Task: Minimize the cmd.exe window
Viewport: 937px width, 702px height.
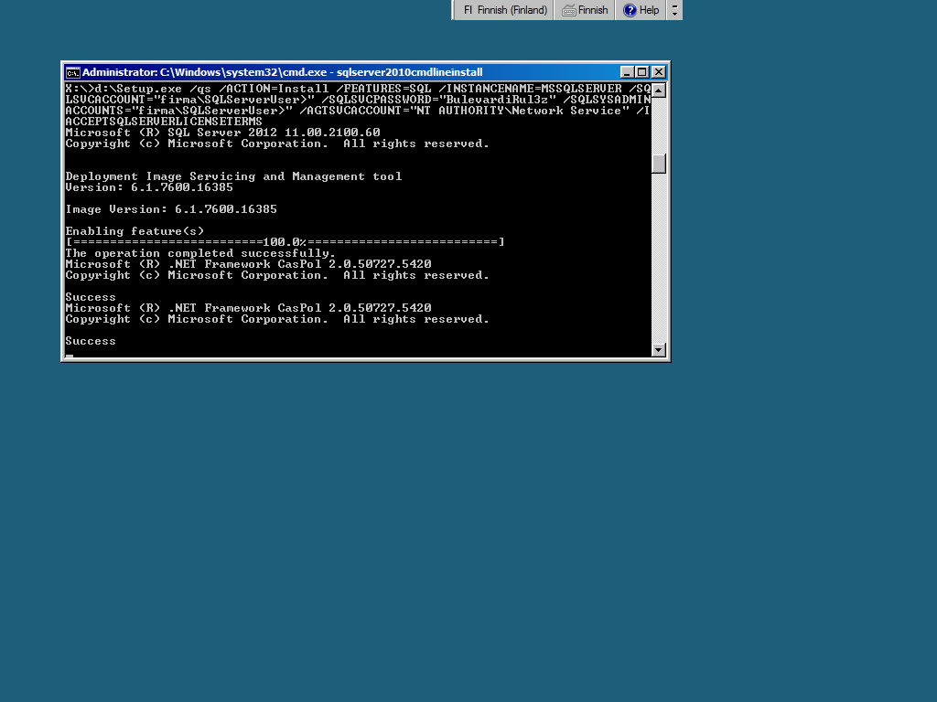Action: (627, 72)
